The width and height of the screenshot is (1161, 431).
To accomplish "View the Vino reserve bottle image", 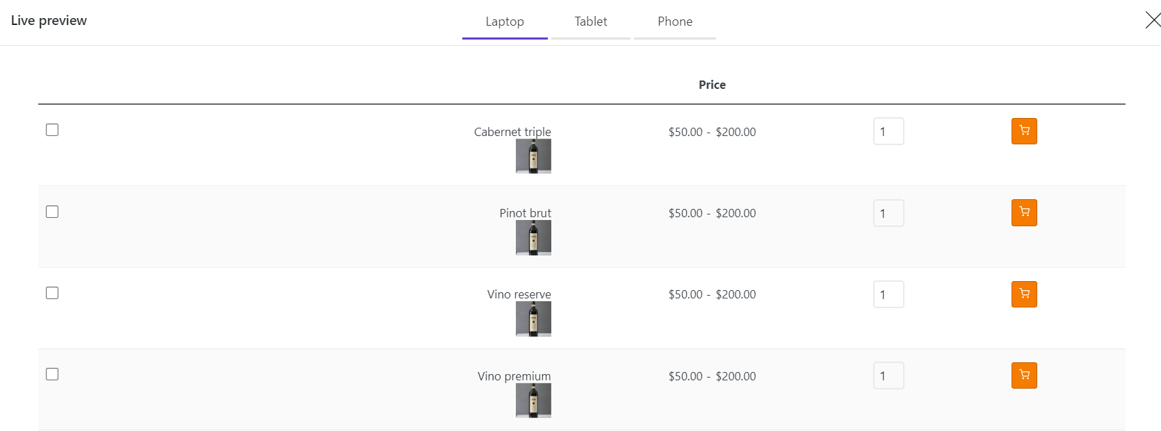I will [533, 319].
